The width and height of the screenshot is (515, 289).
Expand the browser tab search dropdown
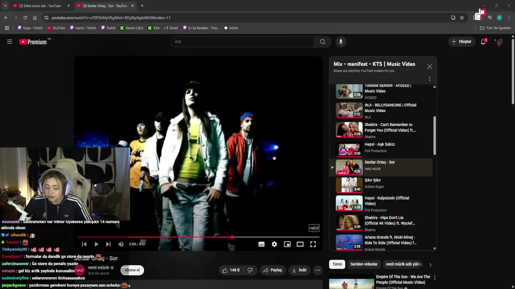[x=5, y=6]
